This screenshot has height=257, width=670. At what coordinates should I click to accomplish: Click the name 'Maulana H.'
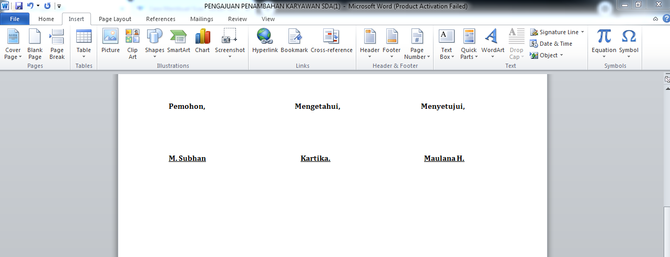click(x=444, y=158)
